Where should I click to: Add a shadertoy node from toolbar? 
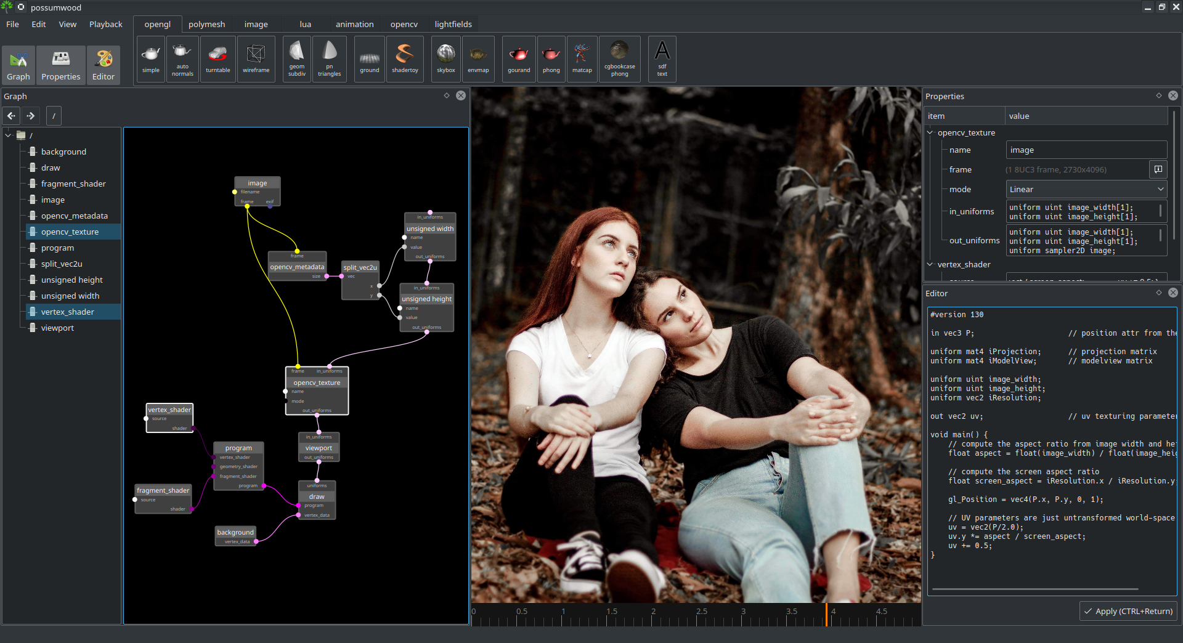pyautogui.click(x=405, y=59)
